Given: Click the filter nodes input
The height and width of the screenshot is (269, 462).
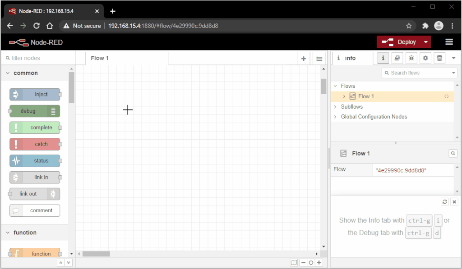Looking at the screenshot, I should tap(38, 58).
